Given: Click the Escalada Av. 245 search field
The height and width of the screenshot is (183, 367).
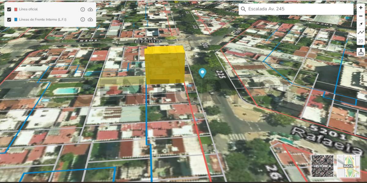Looking at the screenshot, I should coord(298,9).
